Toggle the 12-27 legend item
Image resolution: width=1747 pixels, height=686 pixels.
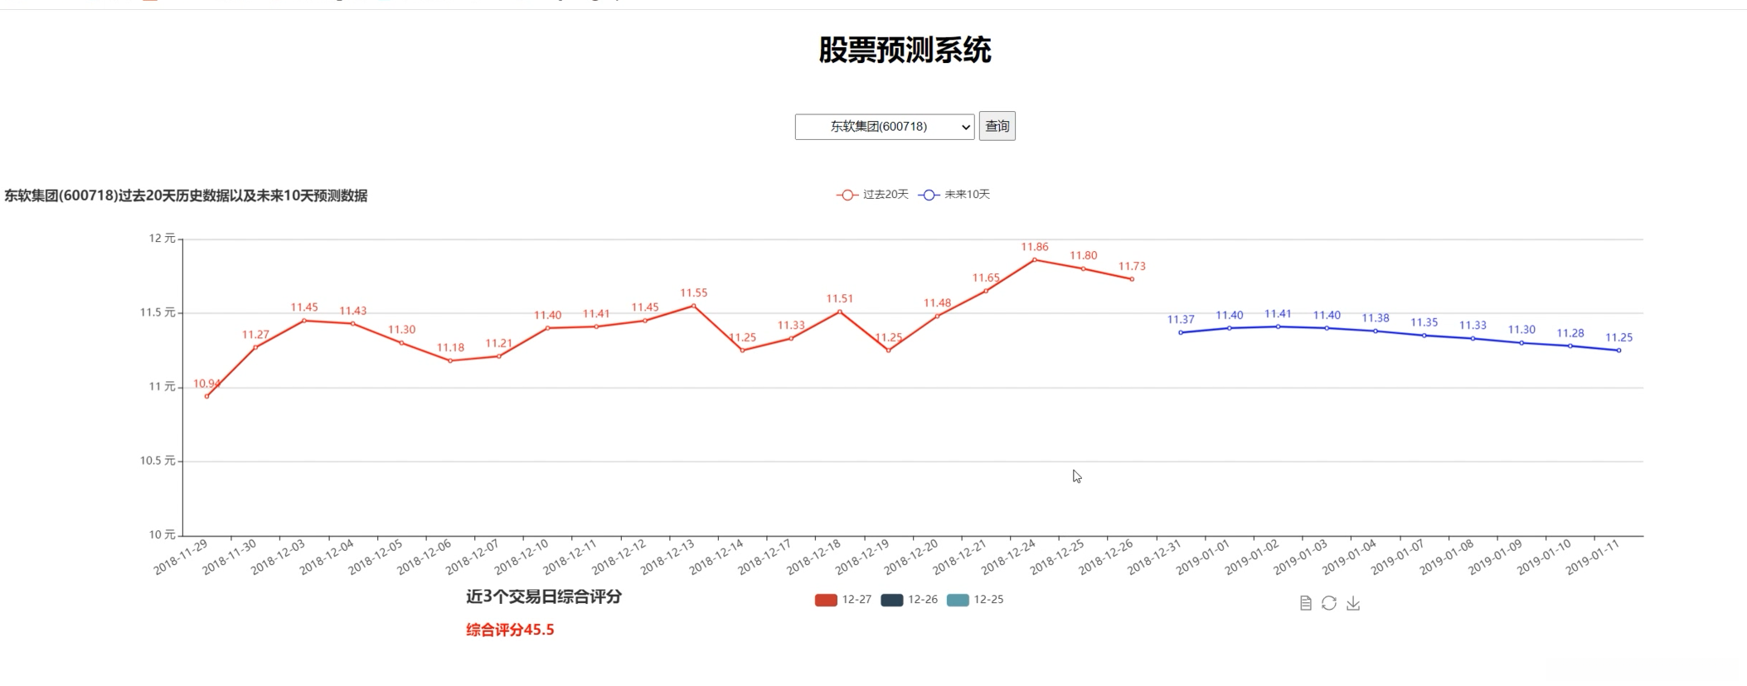coord(843,600)
